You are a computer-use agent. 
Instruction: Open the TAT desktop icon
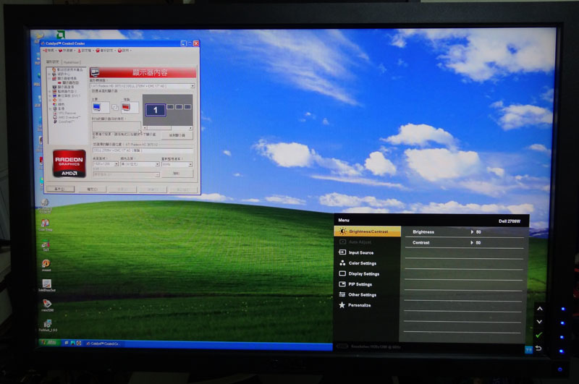tap(46, 246)
